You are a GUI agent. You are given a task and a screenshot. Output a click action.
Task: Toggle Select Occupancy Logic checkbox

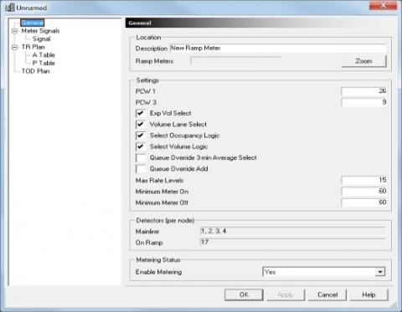(141, 136)
